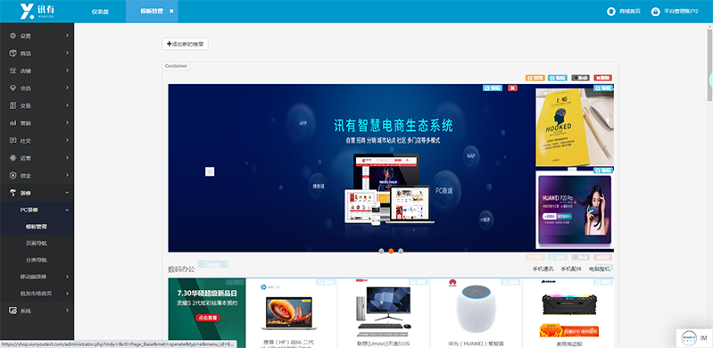Click the red X on the main banner
This screenshot has height=348, width=713.
point(512,87)
